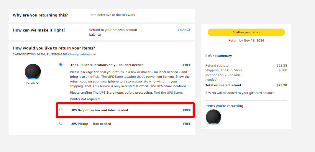Click the Echo Dot image above Details

point(33,72)
